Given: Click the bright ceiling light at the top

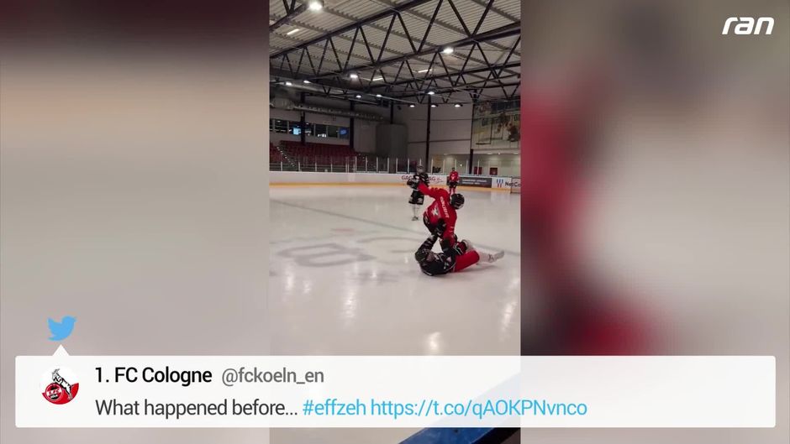Looking at the screenshot, I should pos(315,6).
